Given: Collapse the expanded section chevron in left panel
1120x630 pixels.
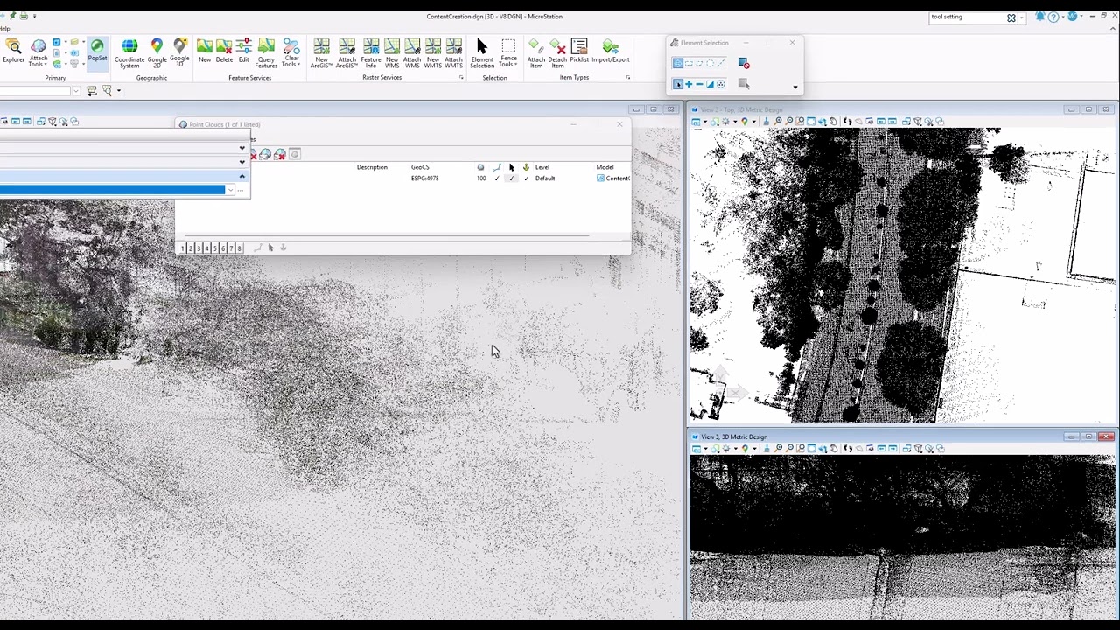Looking at the screenshot, I should point(241,176).
